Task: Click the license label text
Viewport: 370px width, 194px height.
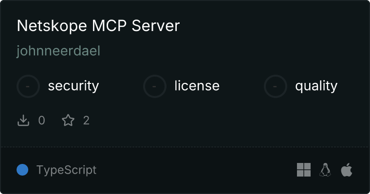Action: click(x=197, y=85)
